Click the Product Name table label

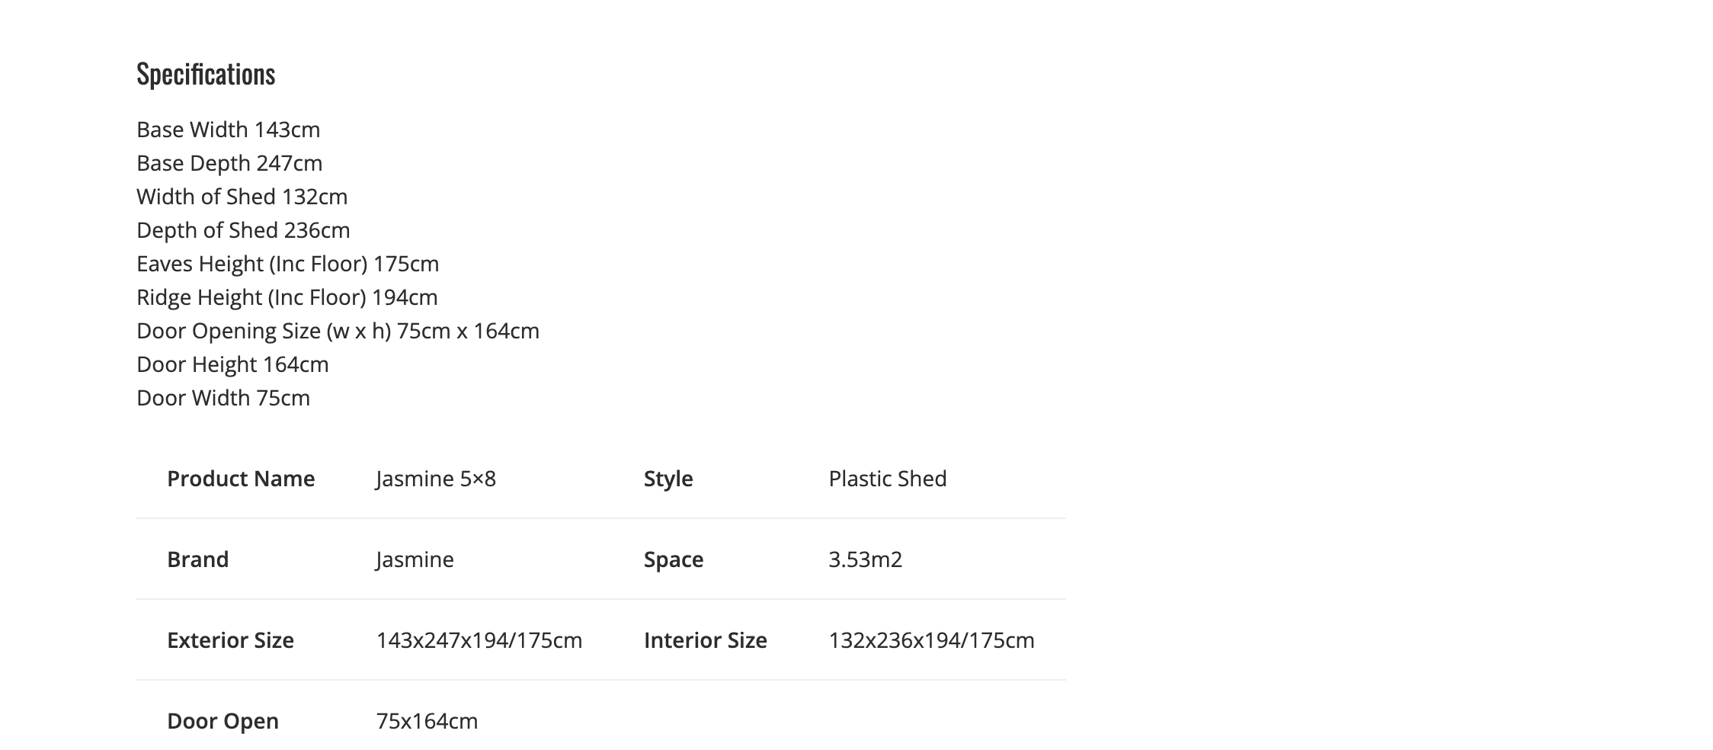pyautogui.click(x=241, y=479)
